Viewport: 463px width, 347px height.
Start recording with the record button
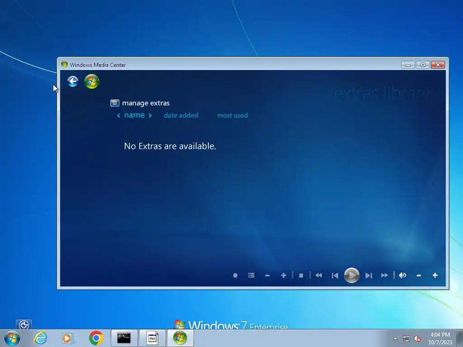pyautogui.click(x=235, y=275)
